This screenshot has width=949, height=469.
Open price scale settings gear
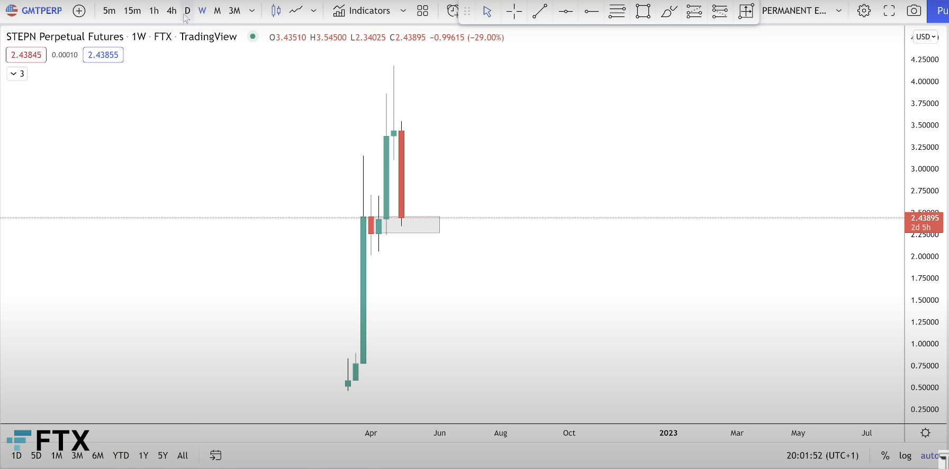tap(925, 433)
